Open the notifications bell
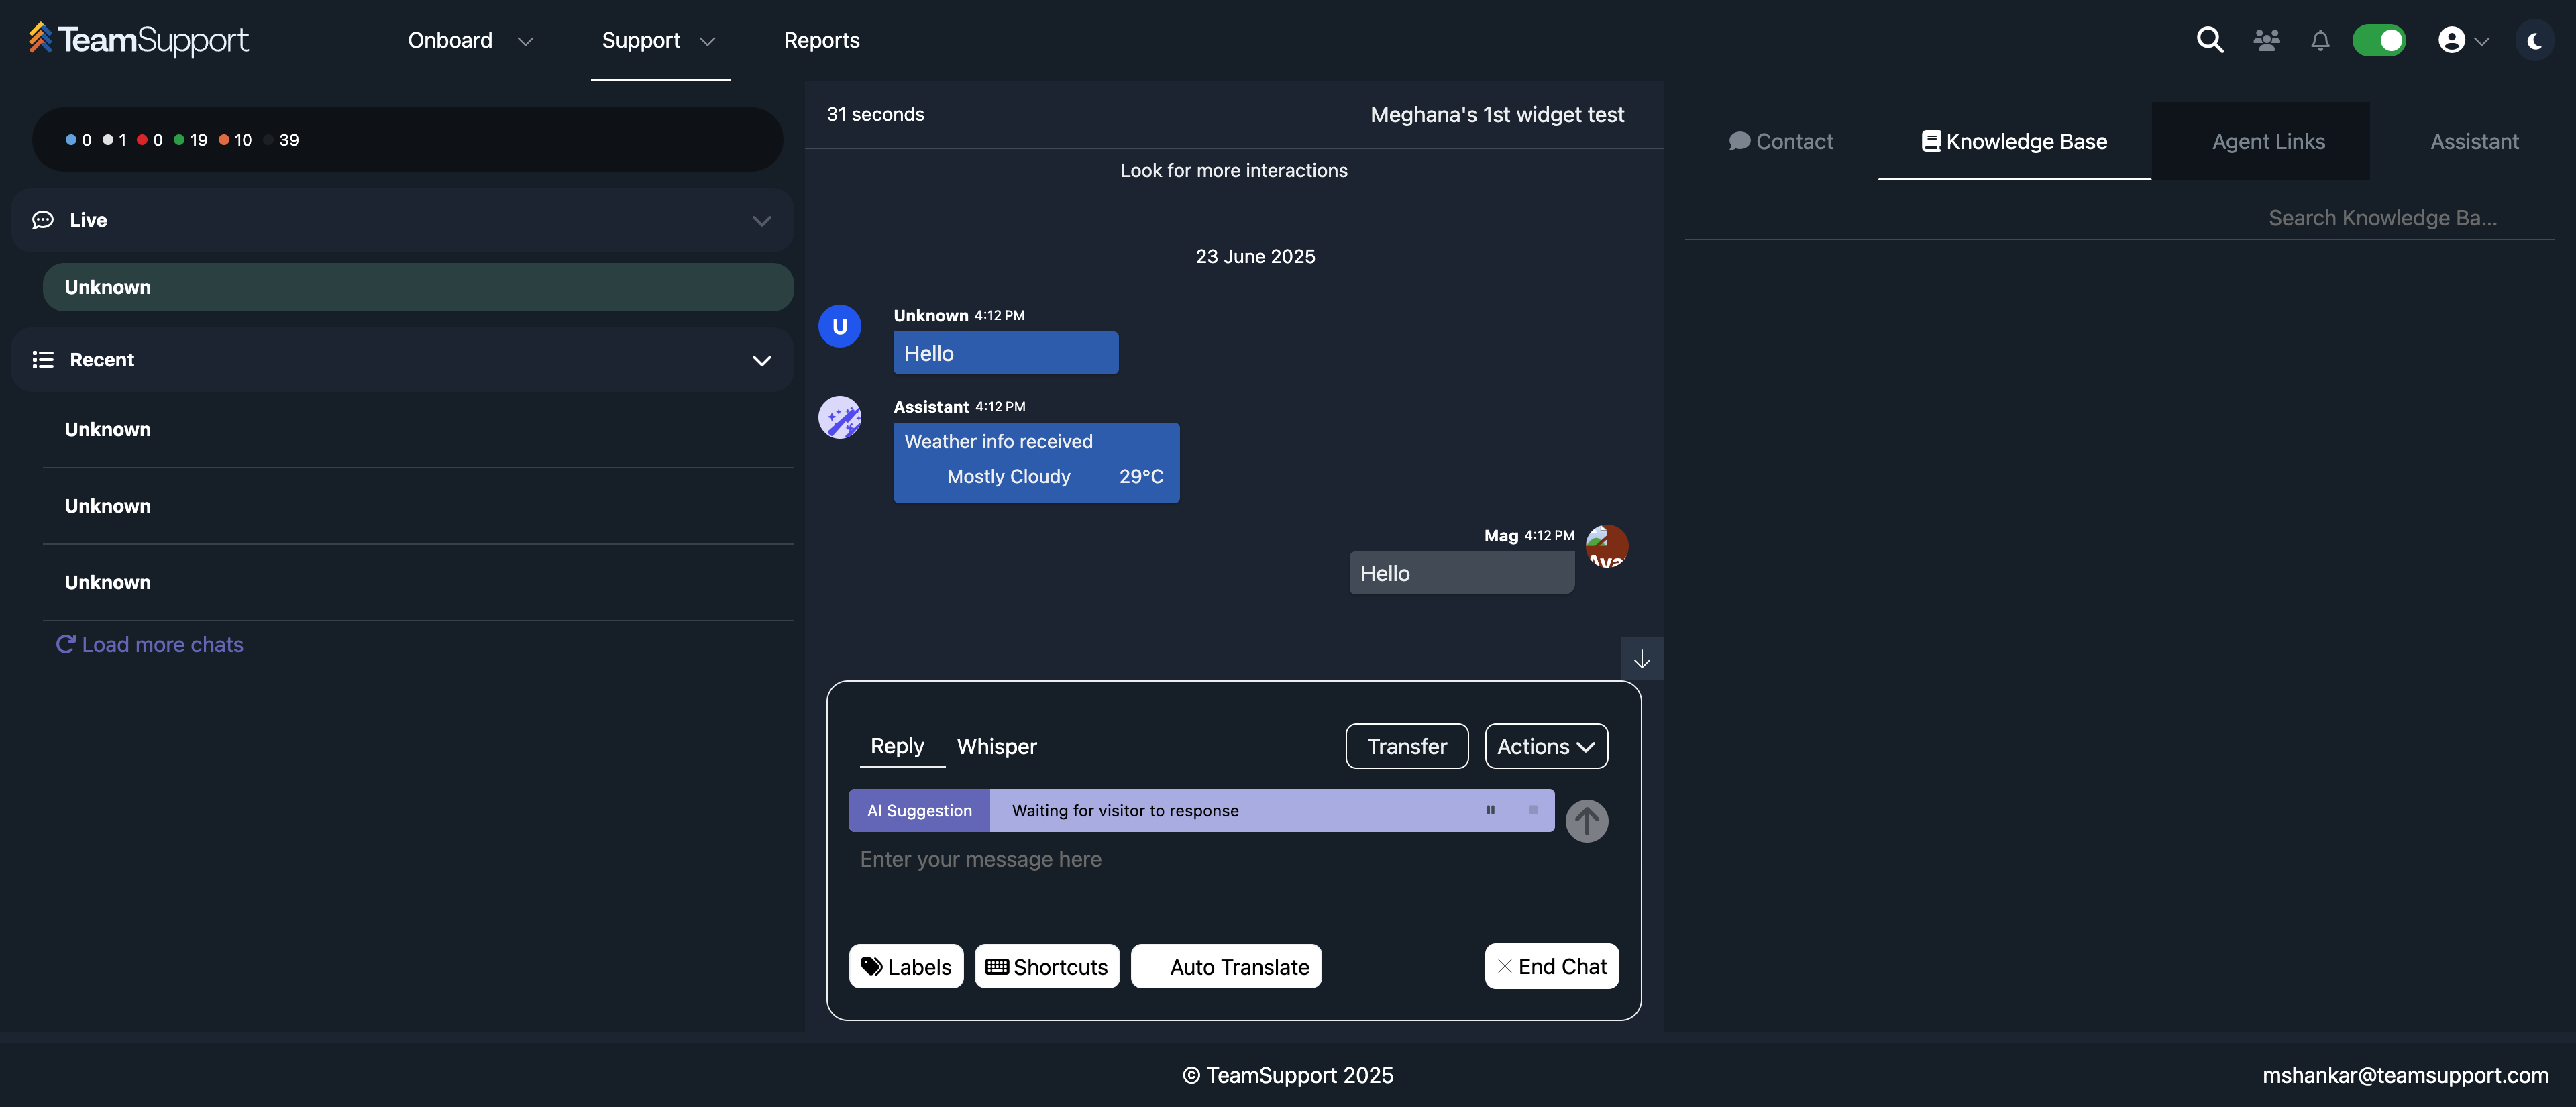2576x1107 pixels. point(2320,40)
